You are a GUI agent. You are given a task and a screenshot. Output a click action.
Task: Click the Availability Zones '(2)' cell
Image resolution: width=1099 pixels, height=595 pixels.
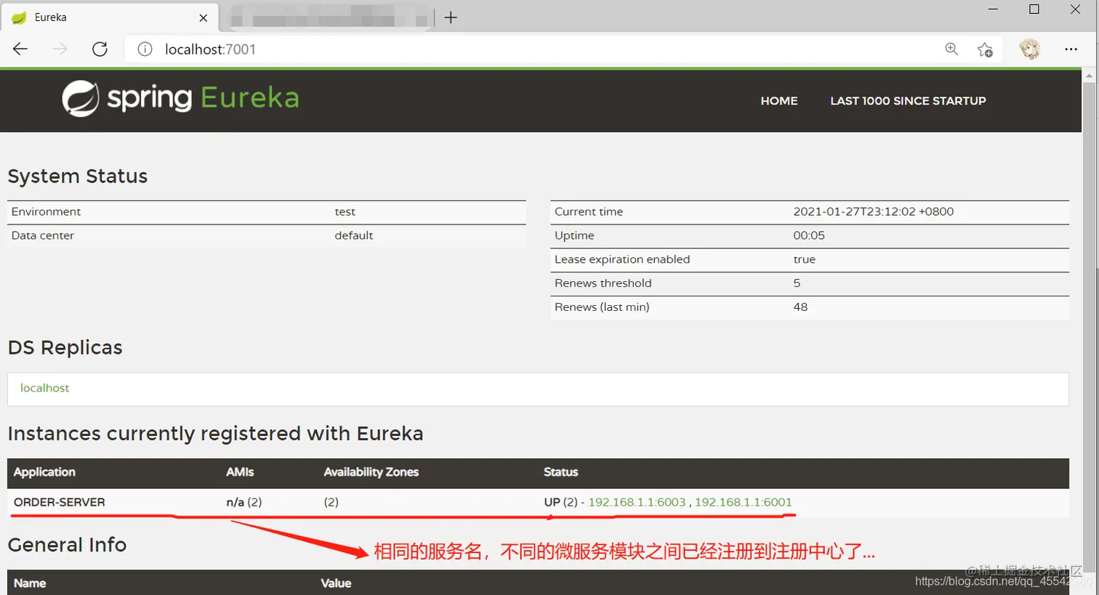[331, 502]
